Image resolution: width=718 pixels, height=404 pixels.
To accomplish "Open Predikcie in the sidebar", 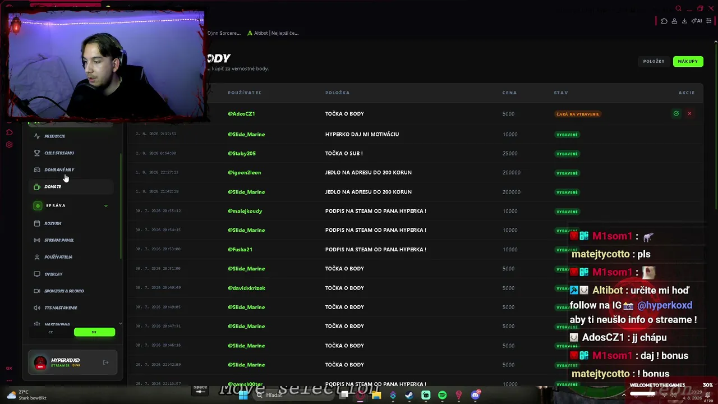I will (x=55, y=136).
